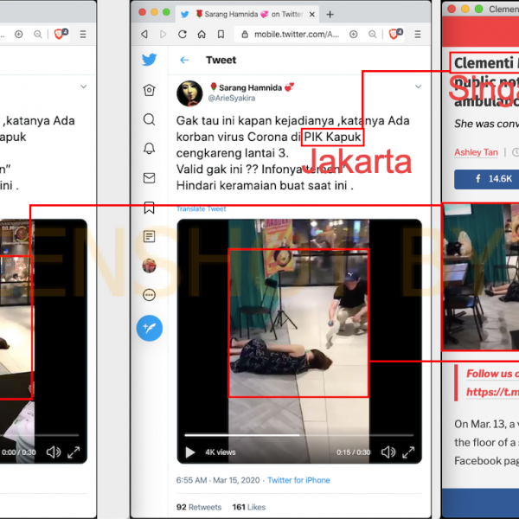This screenshot has width=519, height=519.
Task: Zoom out magnifier in middle window toolbar
Action: pos(373,34)
